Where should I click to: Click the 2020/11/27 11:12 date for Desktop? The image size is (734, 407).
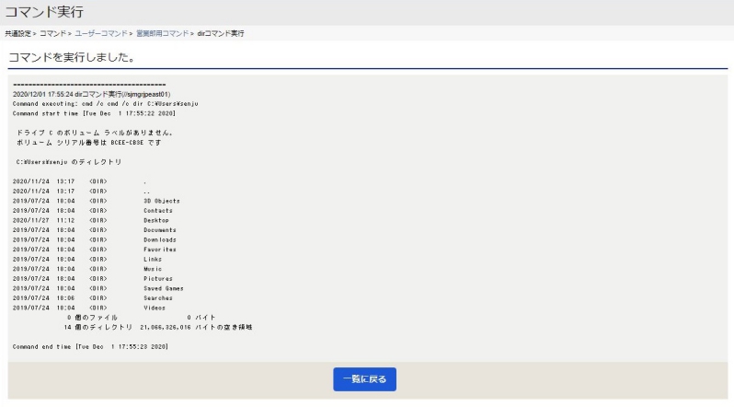point(43,220)
